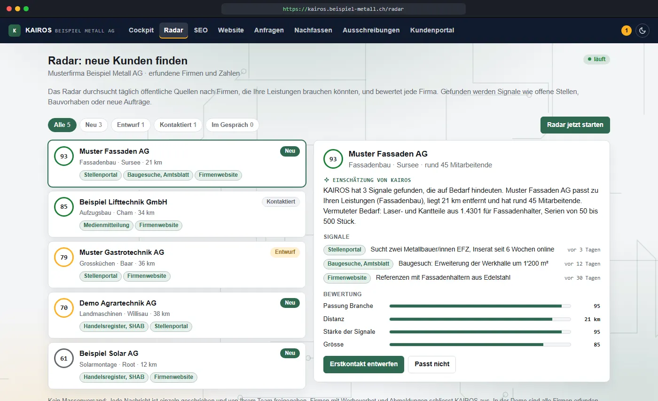Viewport: 658px width, 401px height.
Task: Click the signal text about Metallbauer/innen EFZ
Action: point(462,250)
